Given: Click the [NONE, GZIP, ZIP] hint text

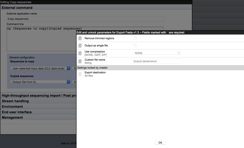Looking at the screenshot, I should [x=95, y=55].
